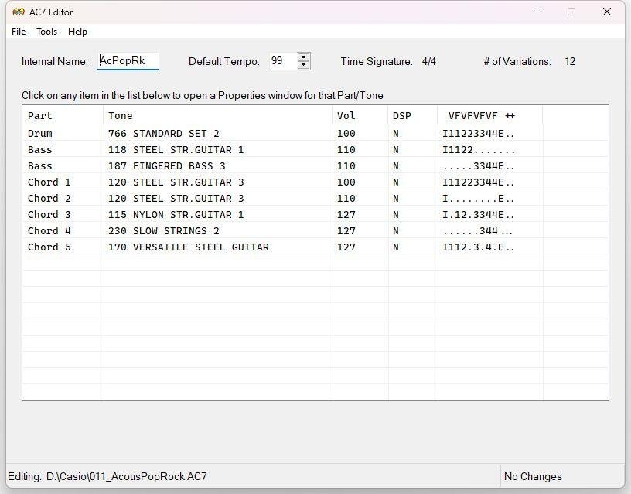Decrease tempo with the down spinner arrow
The image size is (631, 494).
click(x=304, y=65)
